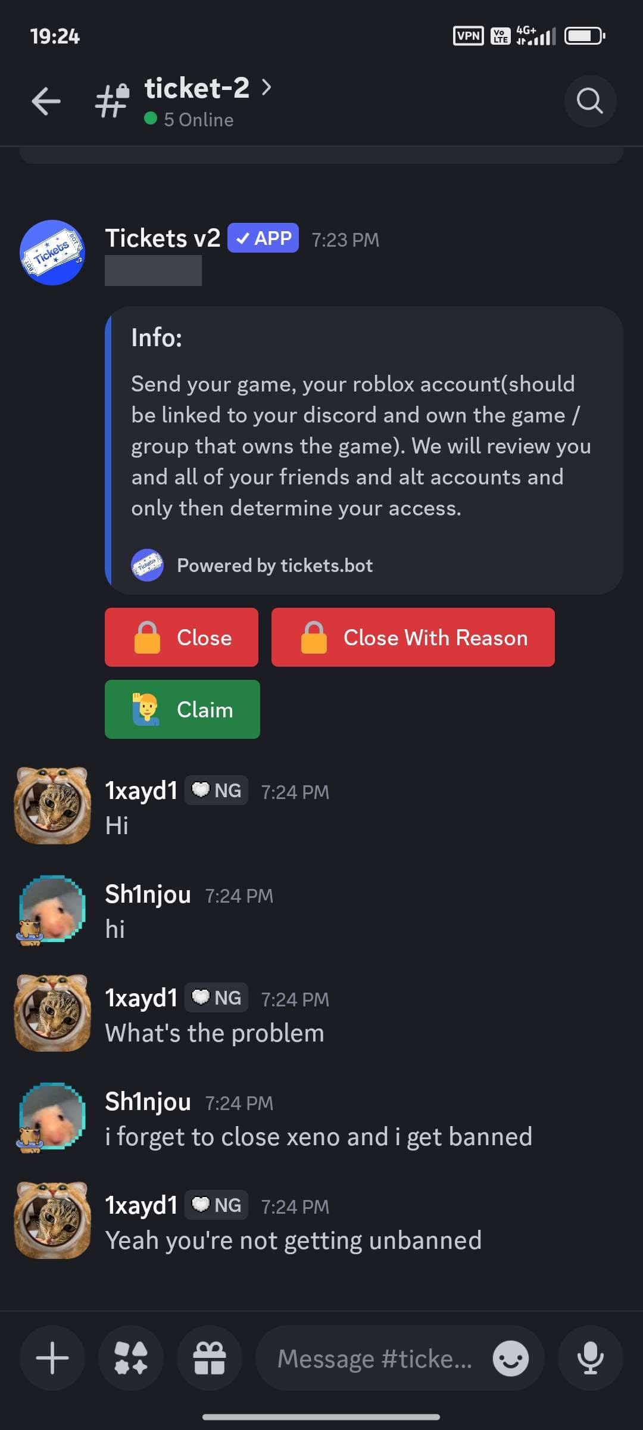
Task: Tap the NG server tag on unbanned message
Action: tap(216, 1205)
